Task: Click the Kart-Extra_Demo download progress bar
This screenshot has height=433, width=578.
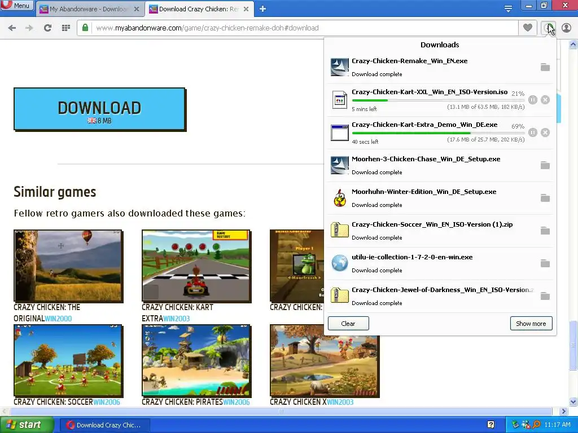Action: (x=438, y=133)
